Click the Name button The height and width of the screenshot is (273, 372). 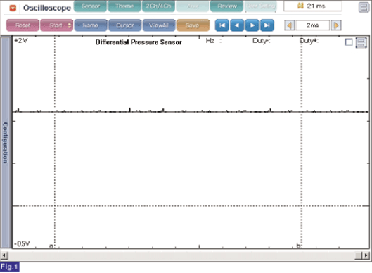[91, 25]
